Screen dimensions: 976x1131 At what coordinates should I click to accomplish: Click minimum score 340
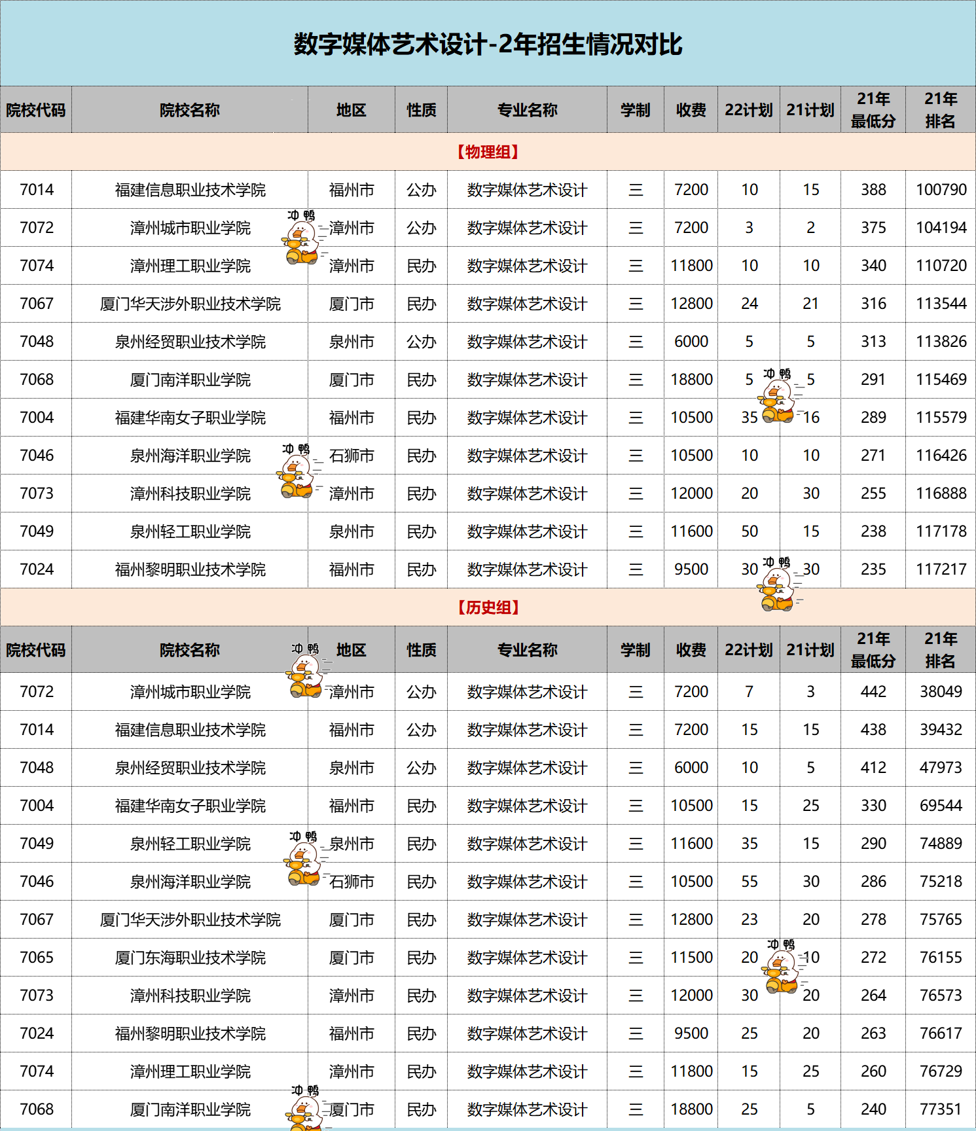pyautogui.click(x=873, y=266)
